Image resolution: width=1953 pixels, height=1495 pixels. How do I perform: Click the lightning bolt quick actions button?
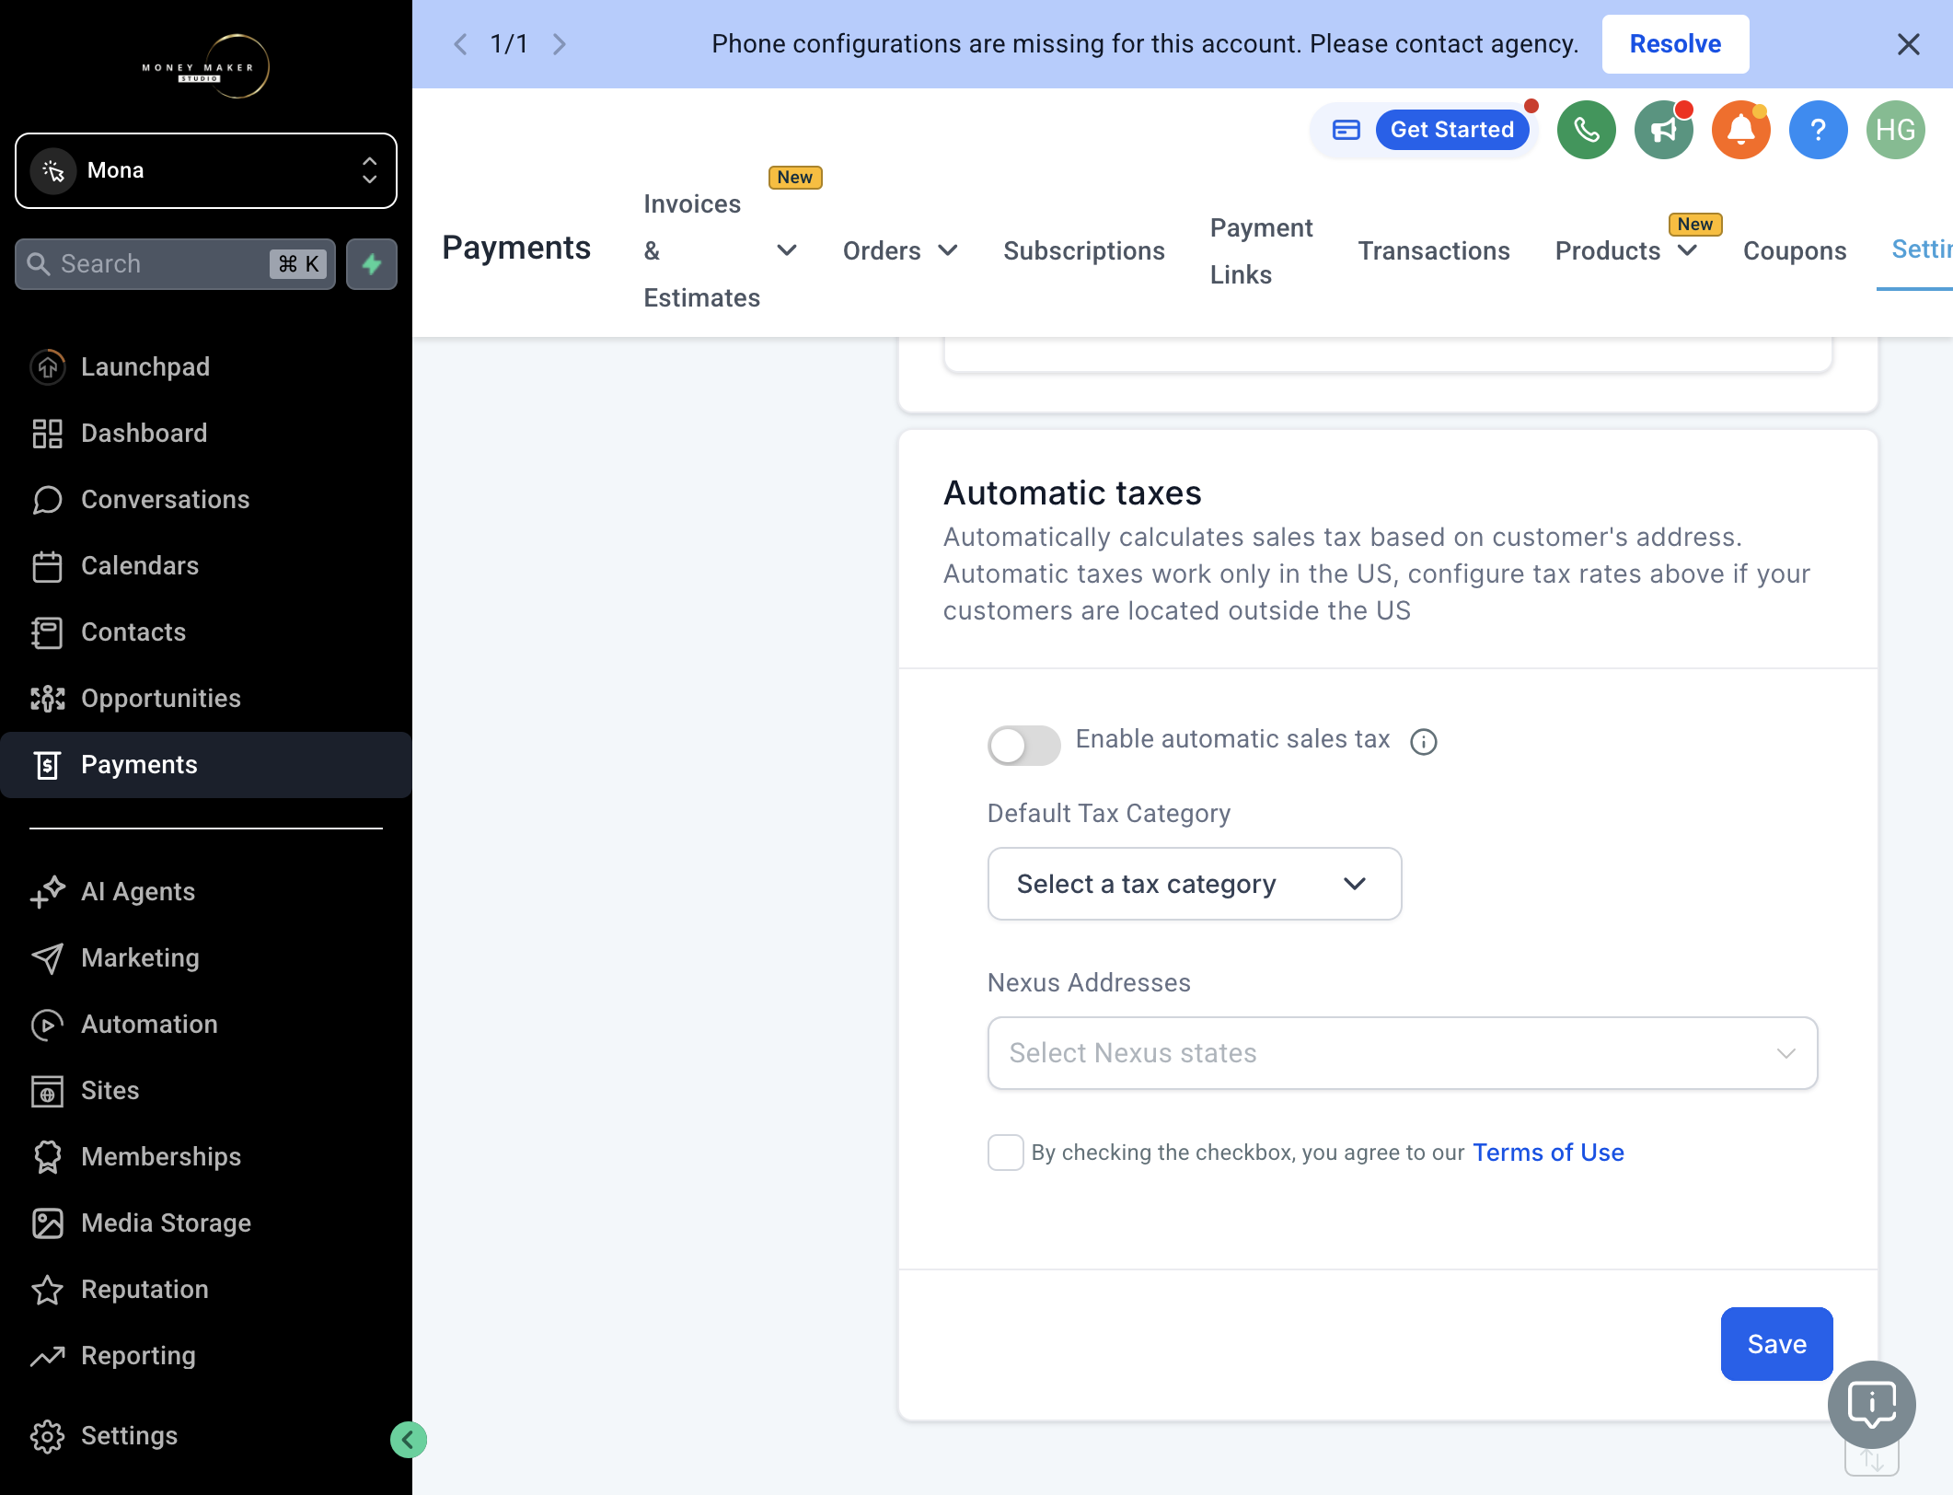click(x=372, y=264)
